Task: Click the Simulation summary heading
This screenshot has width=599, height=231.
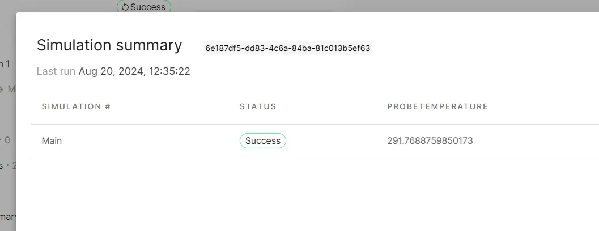Action: point(109,45)
